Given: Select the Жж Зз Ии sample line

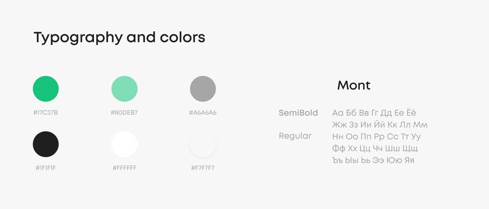Looking at the screenshot, I should click(x=380, y=124).
